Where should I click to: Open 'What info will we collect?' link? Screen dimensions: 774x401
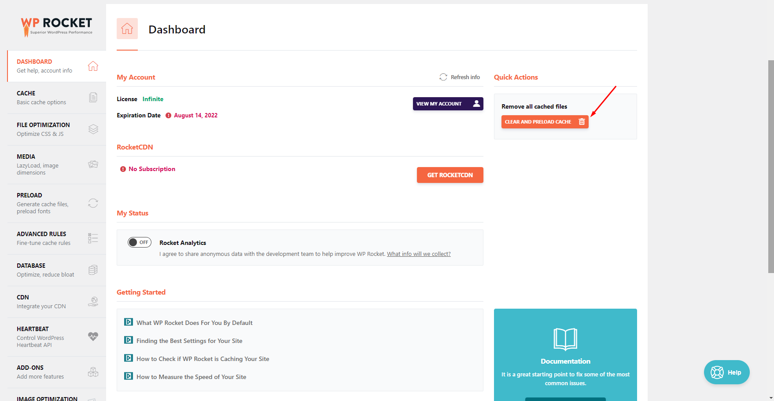coord(418,254)
